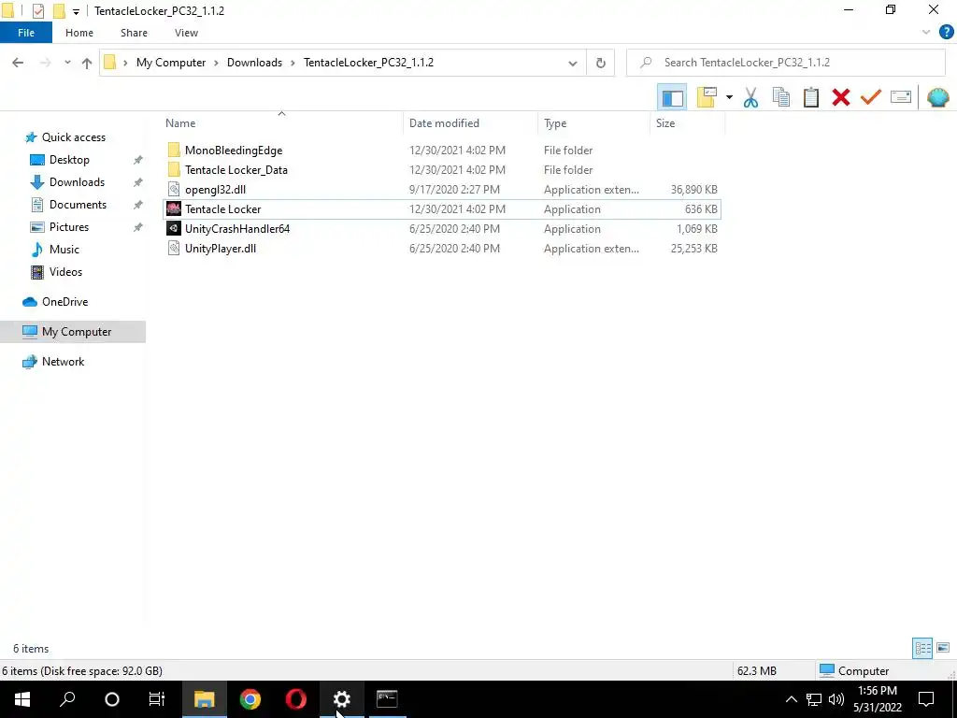Click My Computer in the address breadcrumb
Viewport: 957px width, 718px height.
pyautogui.click(x=171, y=63)
